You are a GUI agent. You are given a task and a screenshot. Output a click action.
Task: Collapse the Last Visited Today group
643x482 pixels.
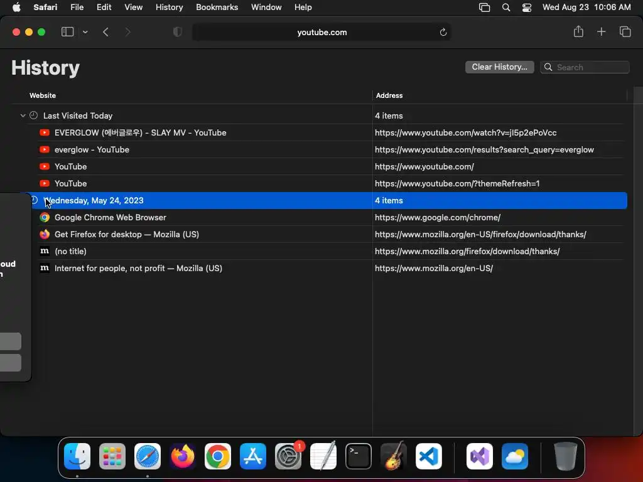[23, 115]
